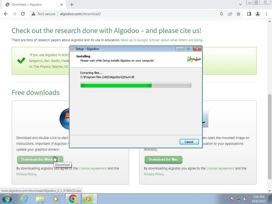
Task: Switch to Chrome on the taskbar
Action: tap(73, 199)
